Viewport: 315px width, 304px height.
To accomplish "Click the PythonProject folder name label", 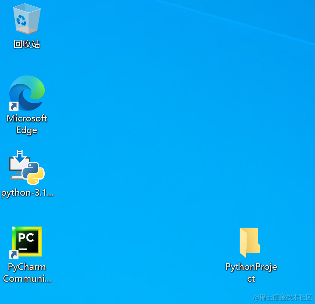I will (251, 273).
